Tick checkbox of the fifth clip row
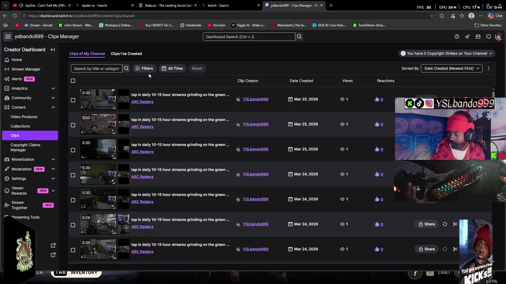Image resolution: width=506 pixels, height=284 pixels. click(73, 200)
